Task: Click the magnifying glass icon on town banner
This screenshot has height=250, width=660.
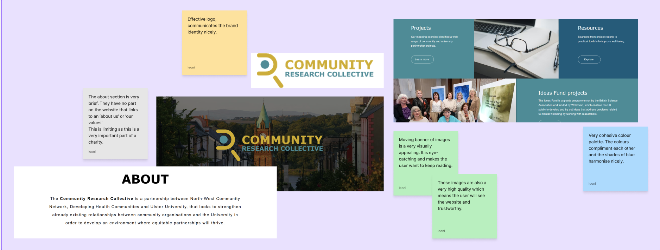Action: click(227, 144)
